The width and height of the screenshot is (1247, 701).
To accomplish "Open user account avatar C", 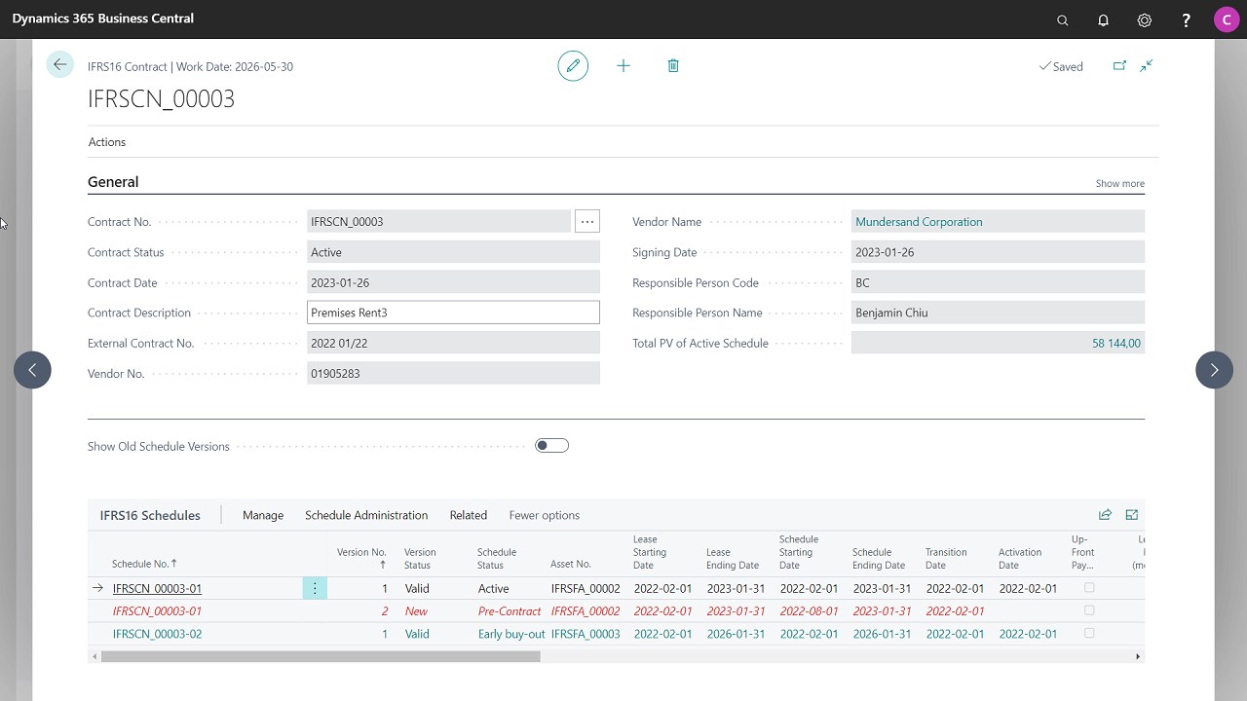I will click(x=1227, y=19).
